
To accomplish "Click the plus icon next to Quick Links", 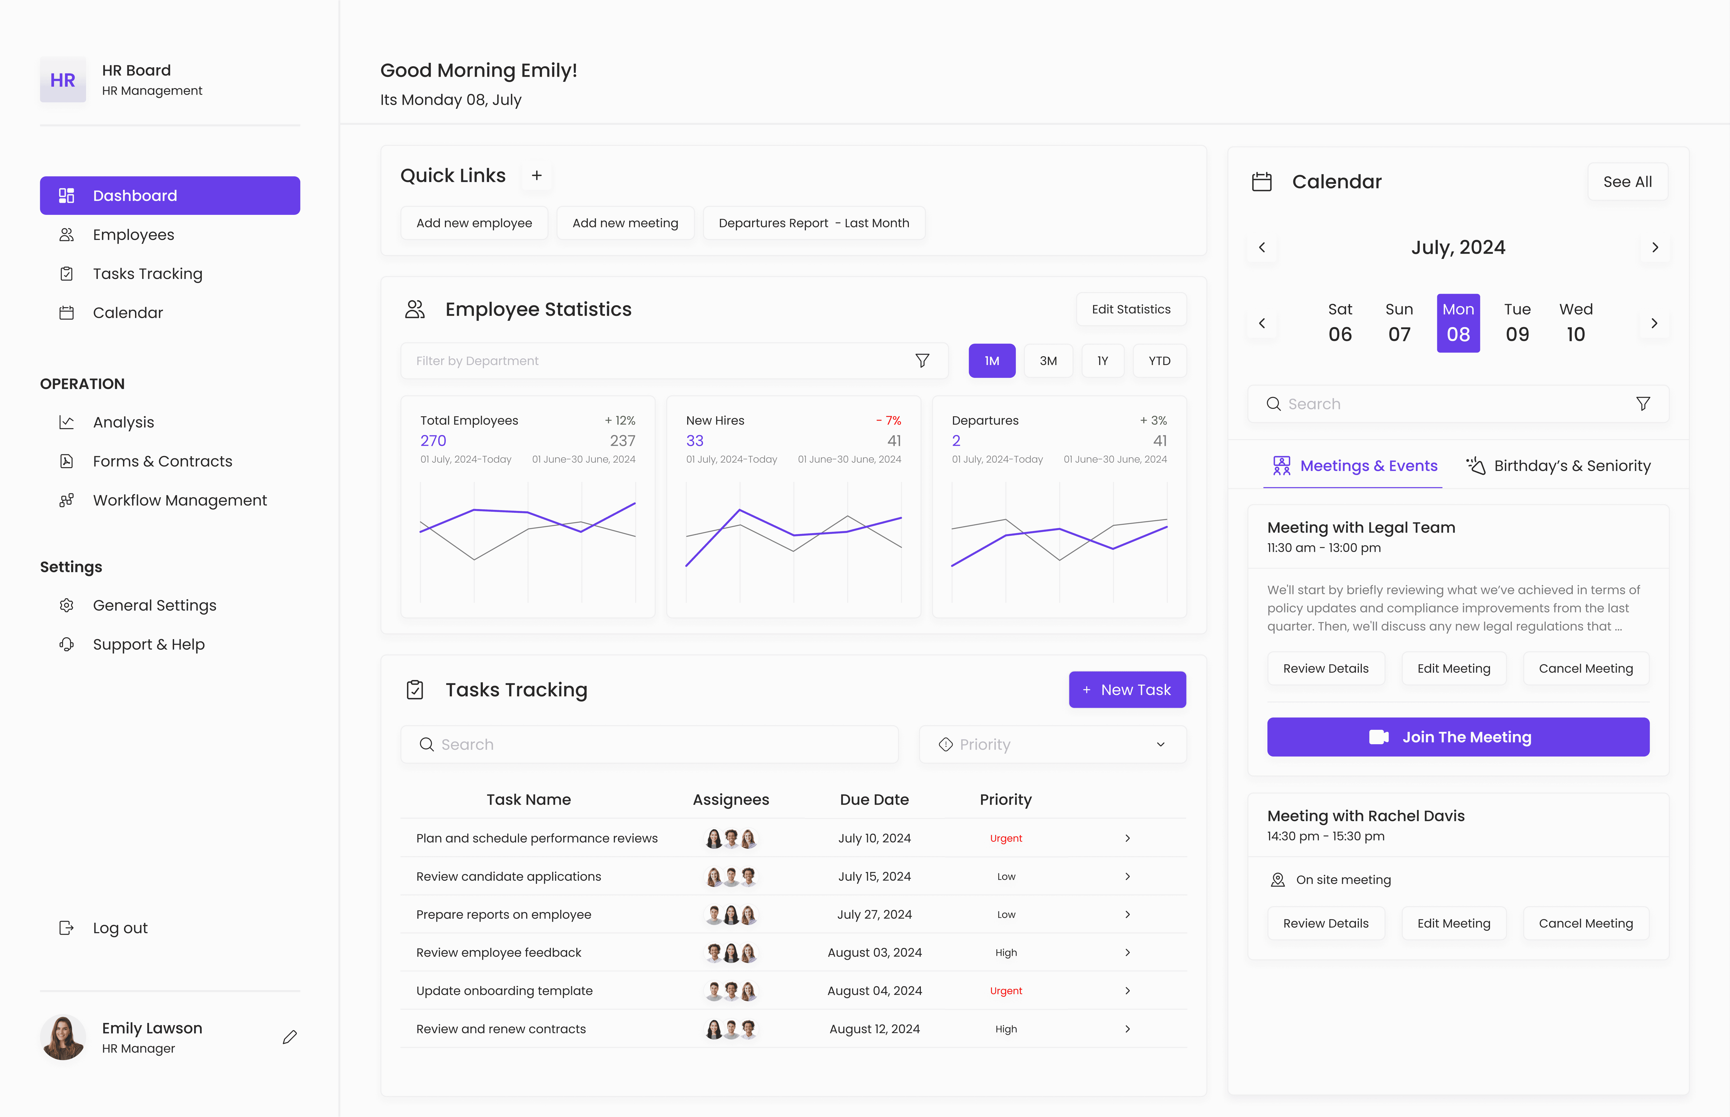I will click(x=536, y=176).
